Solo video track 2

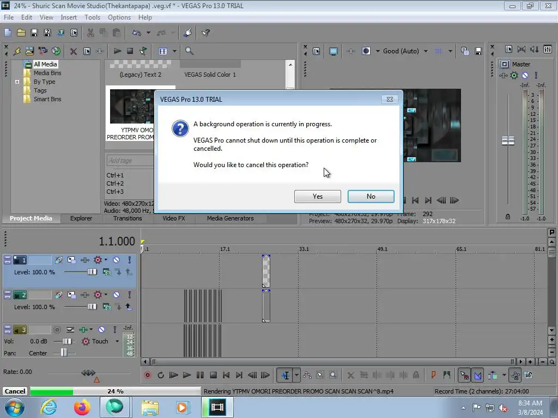coord(130,294)
